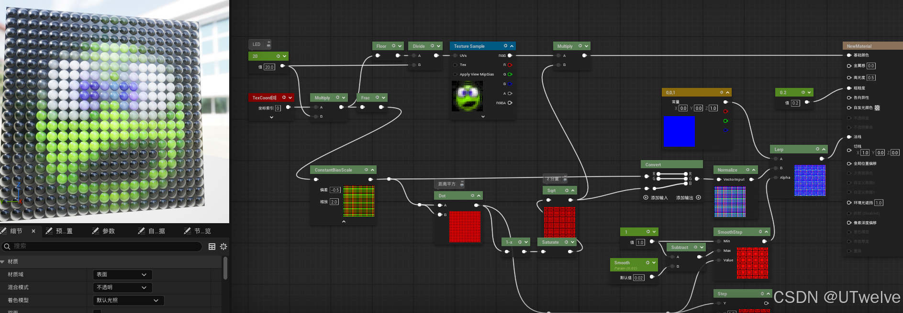Click the Texture Sample UVs input pin

455,55
